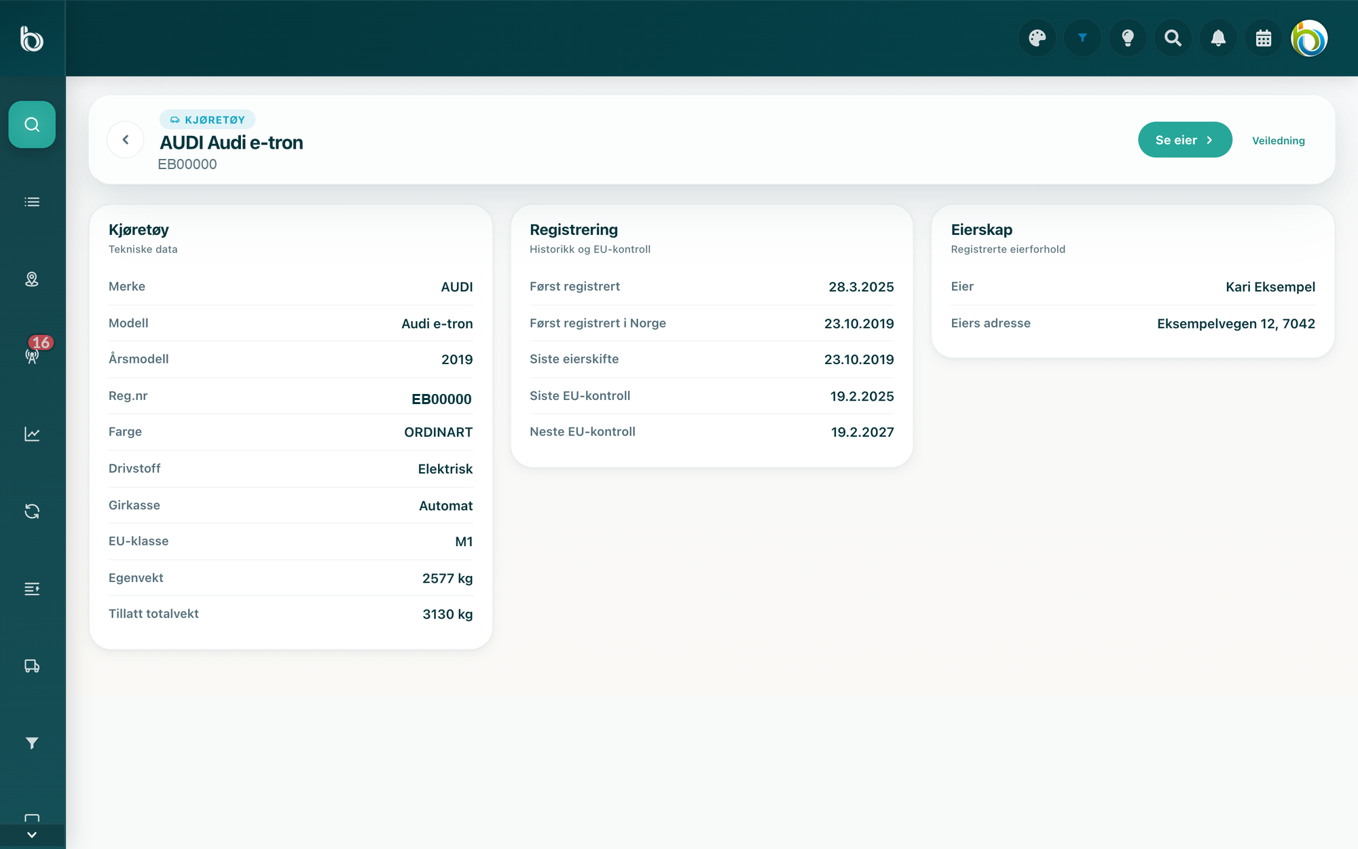1358x849 pixels.
Task: Click the Reg.nr value EB00000
Action: point(441,399)
